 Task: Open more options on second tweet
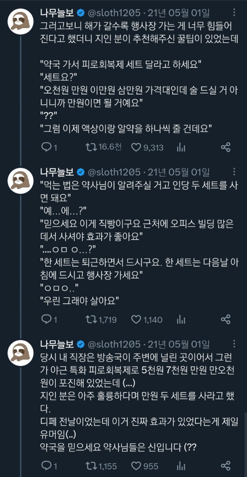click(234, 172)
